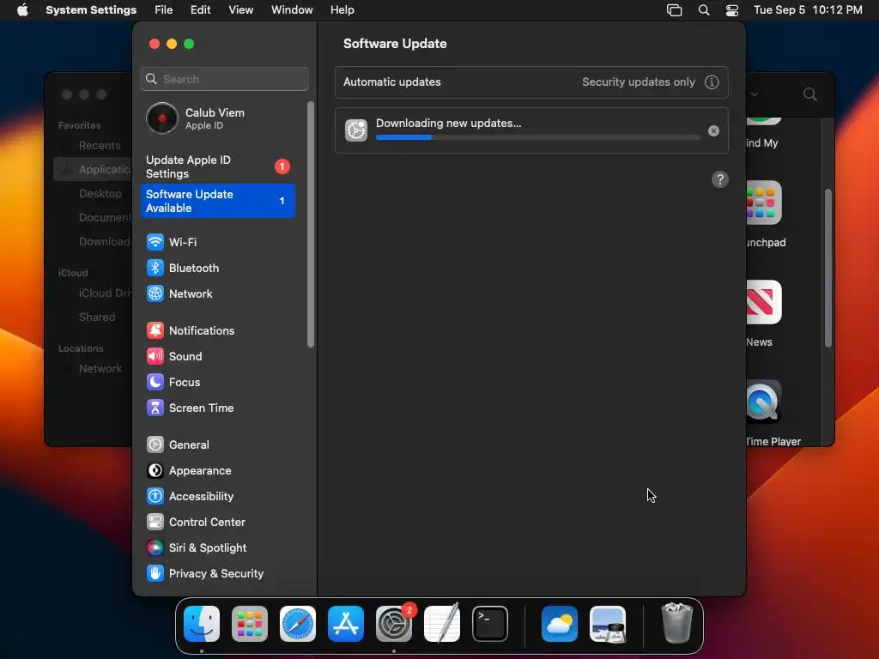Click the download progress bar

537,137
